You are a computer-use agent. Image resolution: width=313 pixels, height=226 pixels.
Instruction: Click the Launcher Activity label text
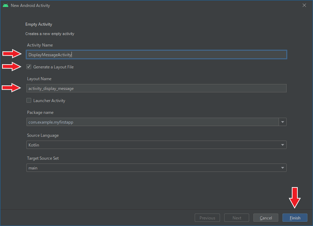point(49,100)
